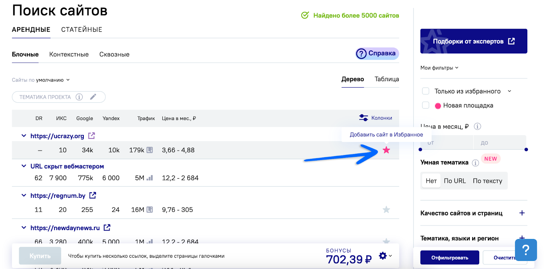
Task: Click the left price range slider handle
Action: pyautogui.click(x=420, y=150)
